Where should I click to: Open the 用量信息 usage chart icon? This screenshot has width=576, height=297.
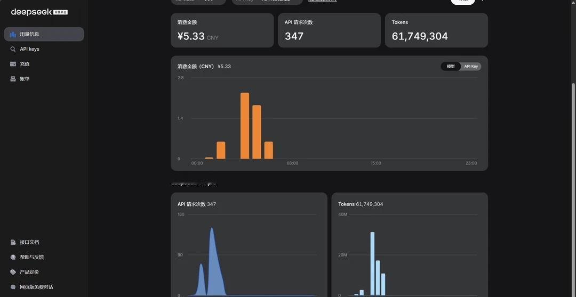pyautogui.click(x=13, y=34)
